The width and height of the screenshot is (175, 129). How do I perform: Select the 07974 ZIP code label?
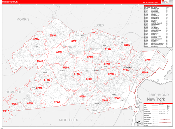coord(36,39)
